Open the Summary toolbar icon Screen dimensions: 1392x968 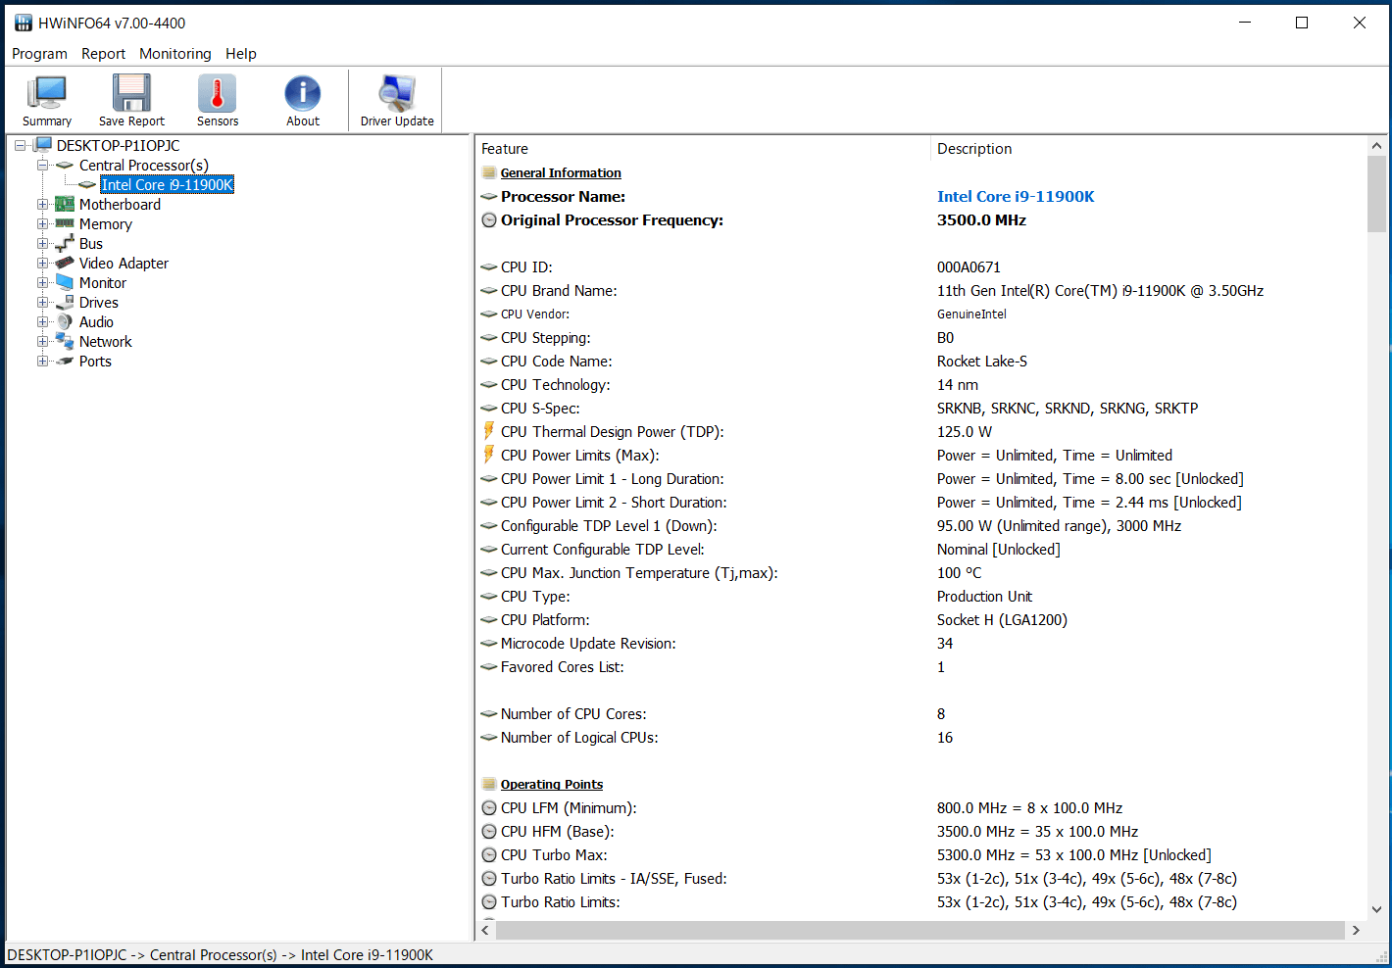pos(47,94)
